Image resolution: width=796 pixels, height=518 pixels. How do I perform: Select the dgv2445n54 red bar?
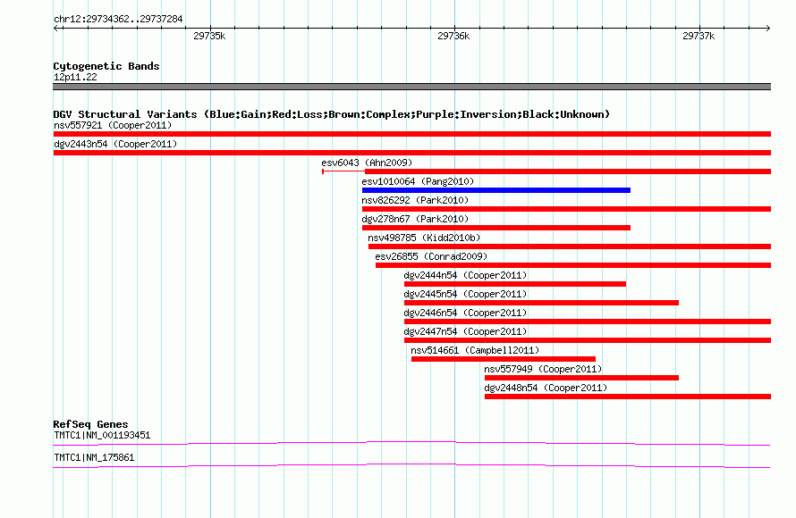pos(541,303)
